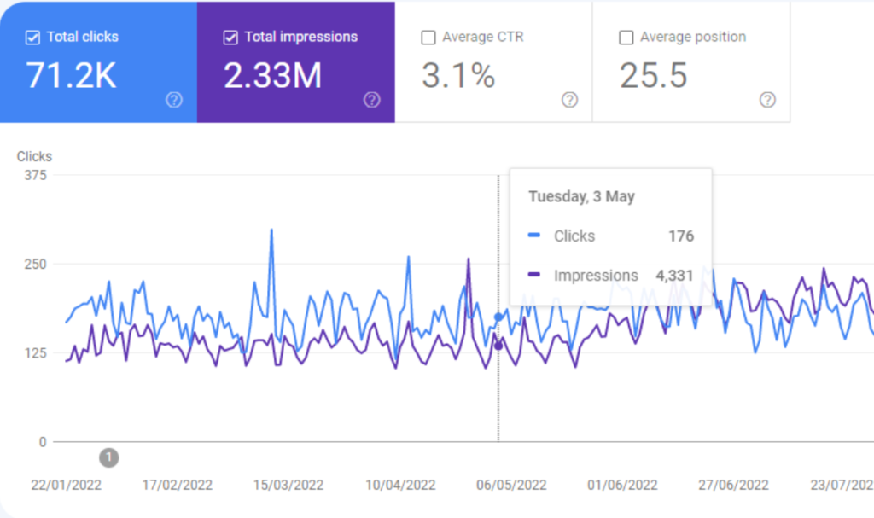Click the 2.33M total impressions value
The image size is (874, 518).
tap(272, 76)
